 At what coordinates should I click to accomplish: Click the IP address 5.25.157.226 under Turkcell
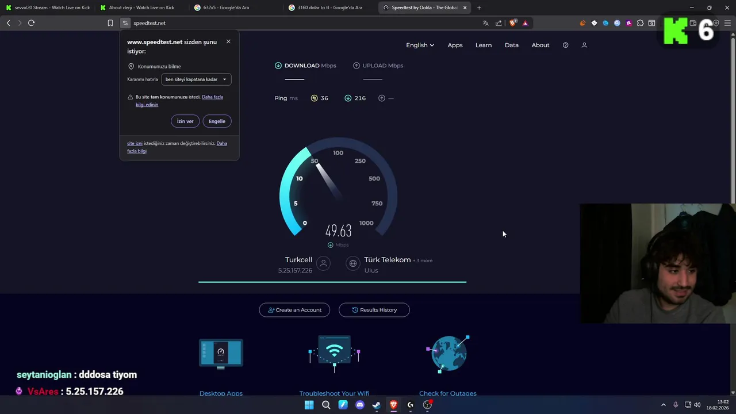coord(295,270)
